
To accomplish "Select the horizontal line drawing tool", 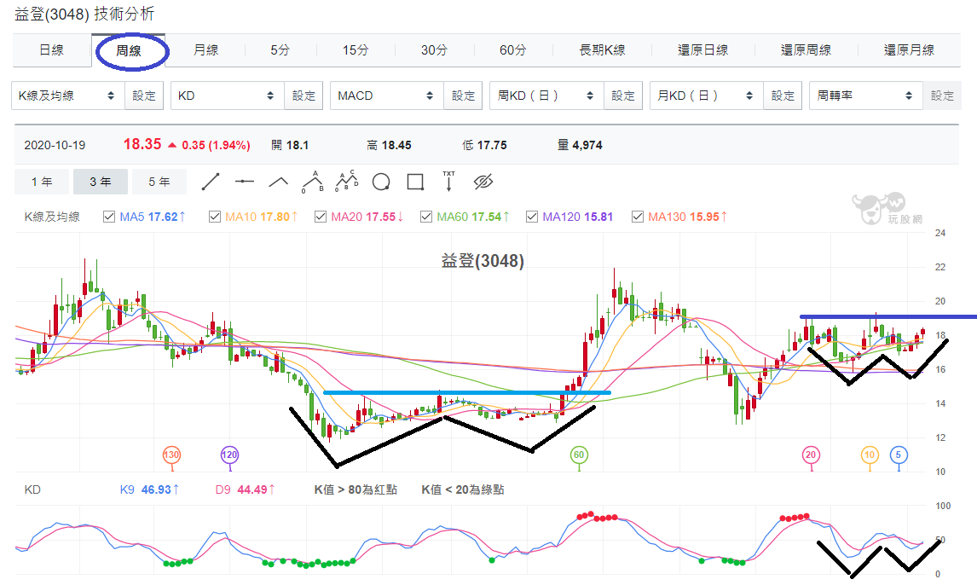I will 244,182.
